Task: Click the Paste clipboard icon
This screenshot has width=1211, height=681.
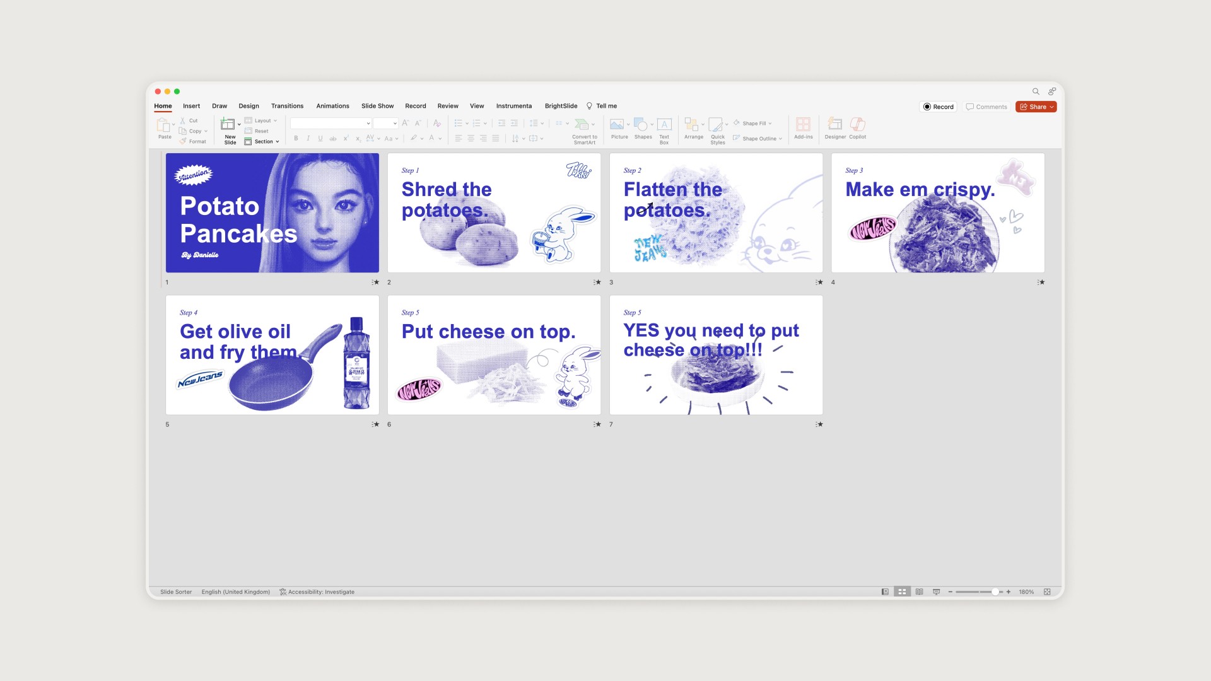Action: click(x=163, y=125)
